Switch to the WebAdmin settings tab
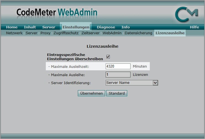The image size is (205, 139). (x=112, y=33)
